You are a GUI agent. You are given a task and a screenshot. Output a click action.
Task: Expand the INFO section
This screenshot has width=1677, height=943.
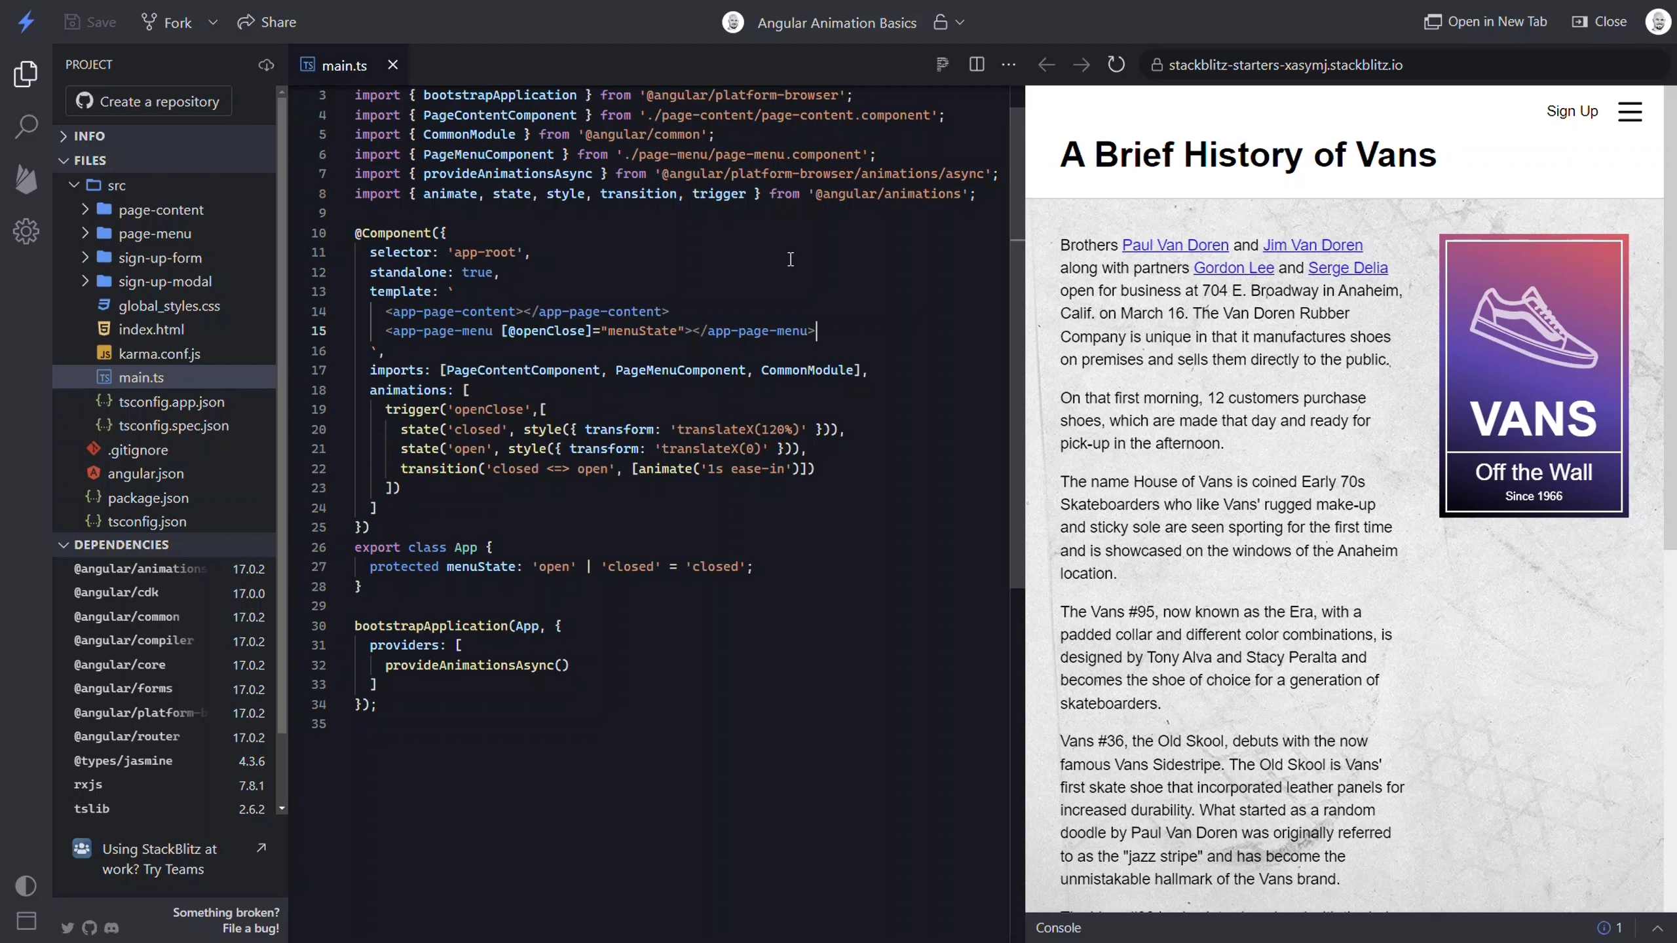point(164,136)
